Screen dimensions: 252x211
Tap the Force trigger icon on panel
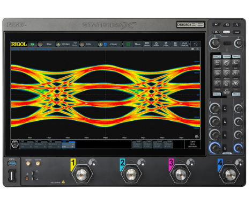(235, 84)
